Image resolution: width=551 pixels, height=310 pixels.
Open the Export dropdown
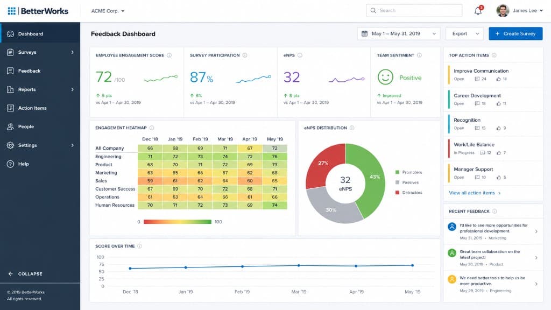(464, 34)
